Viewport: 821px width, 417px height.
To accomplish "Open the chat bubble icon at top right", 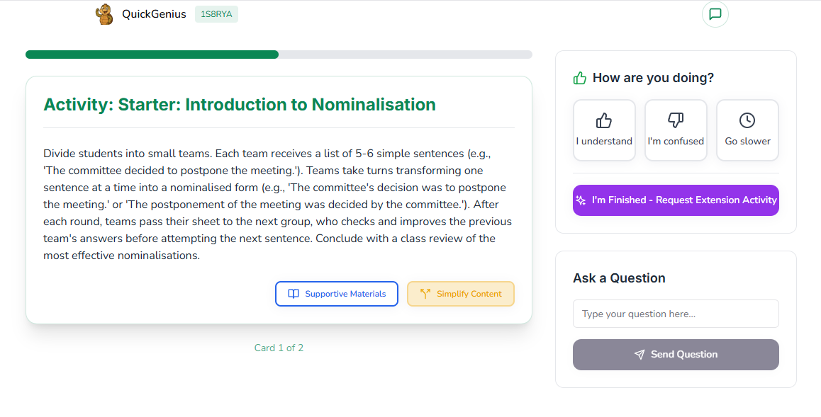I will click(x=715, y=14).
